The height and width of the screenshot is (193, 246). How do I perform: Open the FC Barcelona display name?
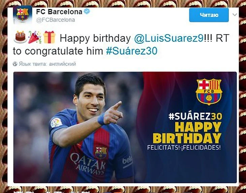[x=59, y=11]
